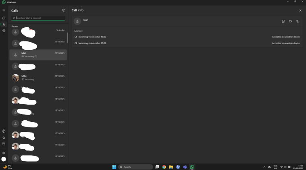Open the weather widget showing Clear

(8, 167)
